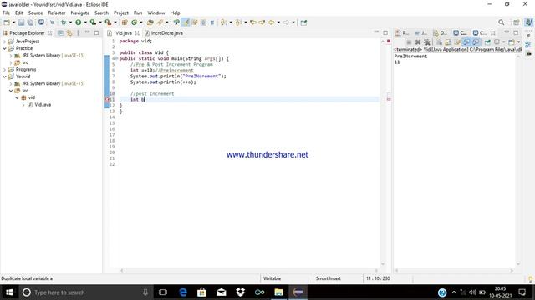
Task: Close the Vid.java editor tab
Action: (x=137, y=33)
